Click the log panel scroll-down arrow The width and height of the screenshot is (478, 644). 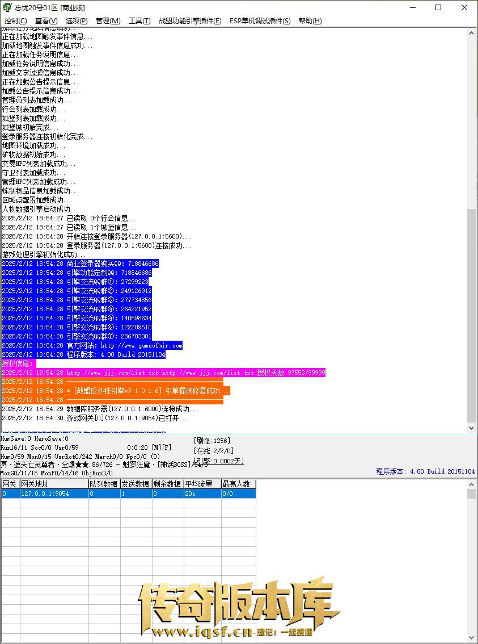pyautogui.click(x=472, y=428)
